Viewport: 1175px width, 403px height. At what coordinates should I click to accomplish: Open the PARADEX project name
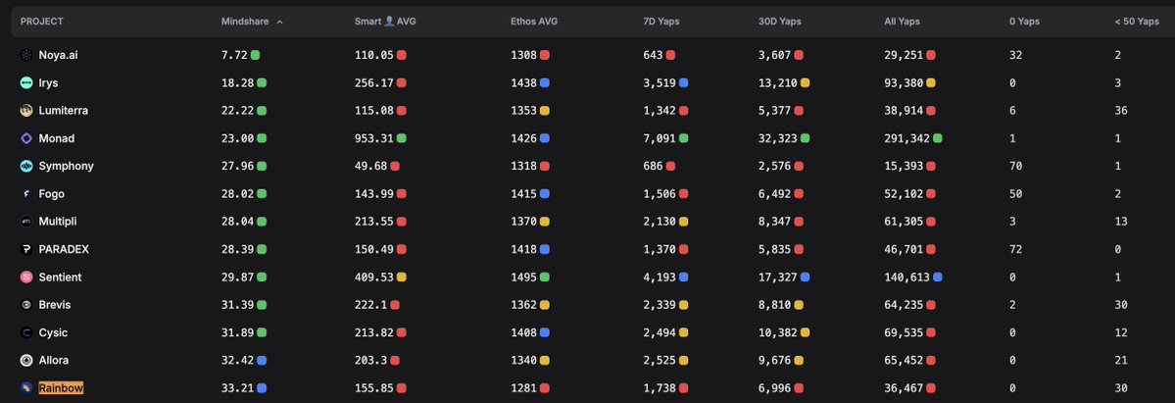[x=64, y=249]
